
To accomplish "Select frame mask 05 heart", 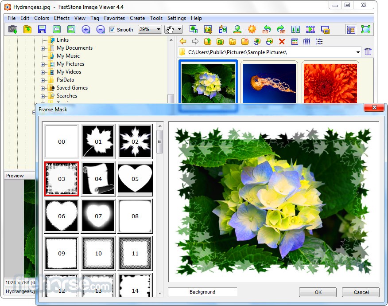I will [x=135, y=179].
